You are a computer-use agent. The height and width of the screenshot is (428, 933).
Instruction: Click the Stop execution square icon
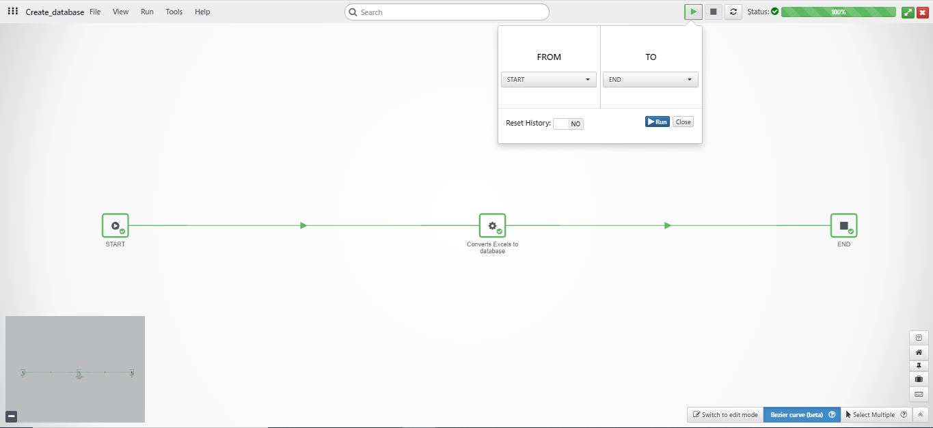[712, 12]
